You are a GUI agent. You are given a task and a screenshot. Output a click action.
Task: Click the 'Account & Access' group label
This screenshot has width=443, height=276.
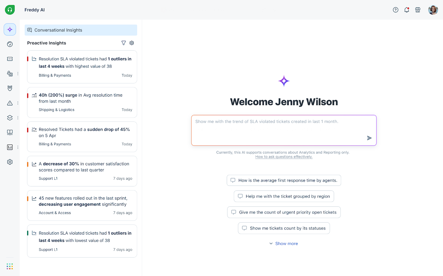[55, 213]
